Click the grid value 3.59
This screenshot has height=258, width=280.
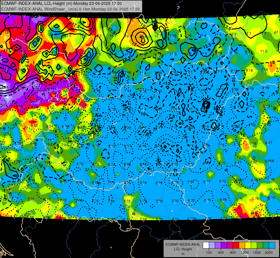(x=159, y=201)
